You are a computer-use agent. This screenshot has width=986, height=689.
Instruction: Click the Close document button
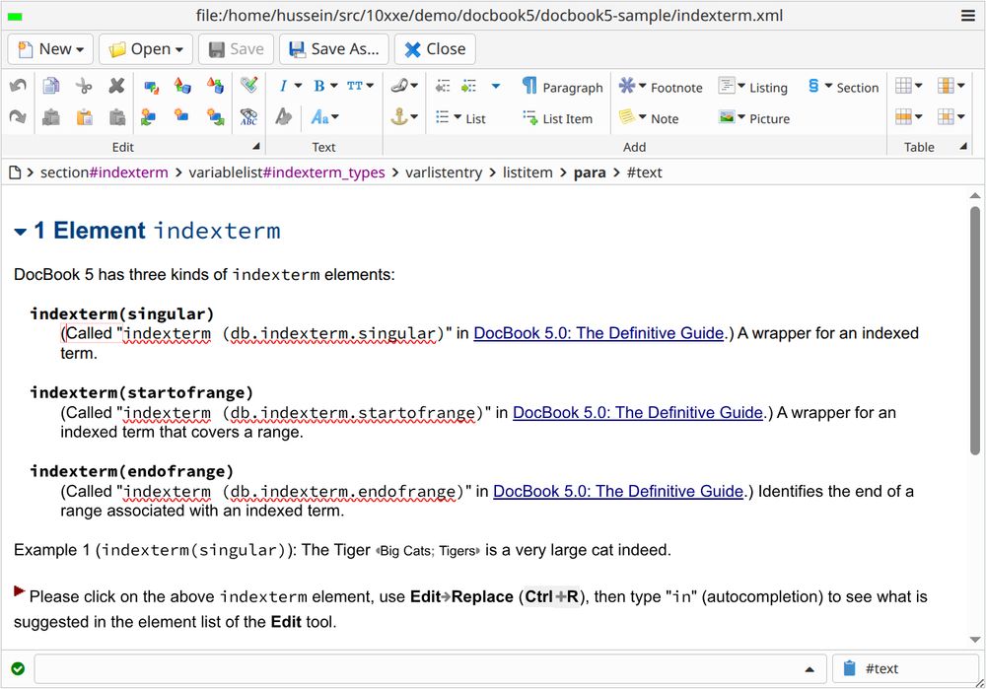(x=435, y=49)
